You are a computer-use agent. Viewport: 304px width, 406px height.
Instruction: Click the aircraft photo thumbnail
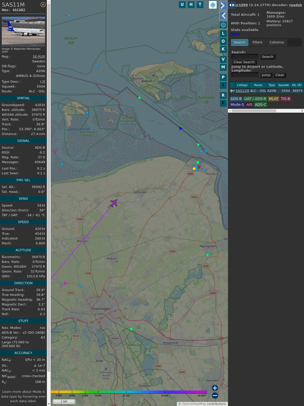(23, 31)
